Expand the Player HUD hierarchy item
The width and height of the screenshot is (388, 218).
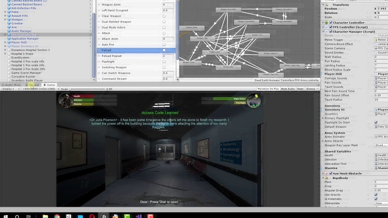tap(5, 42)
